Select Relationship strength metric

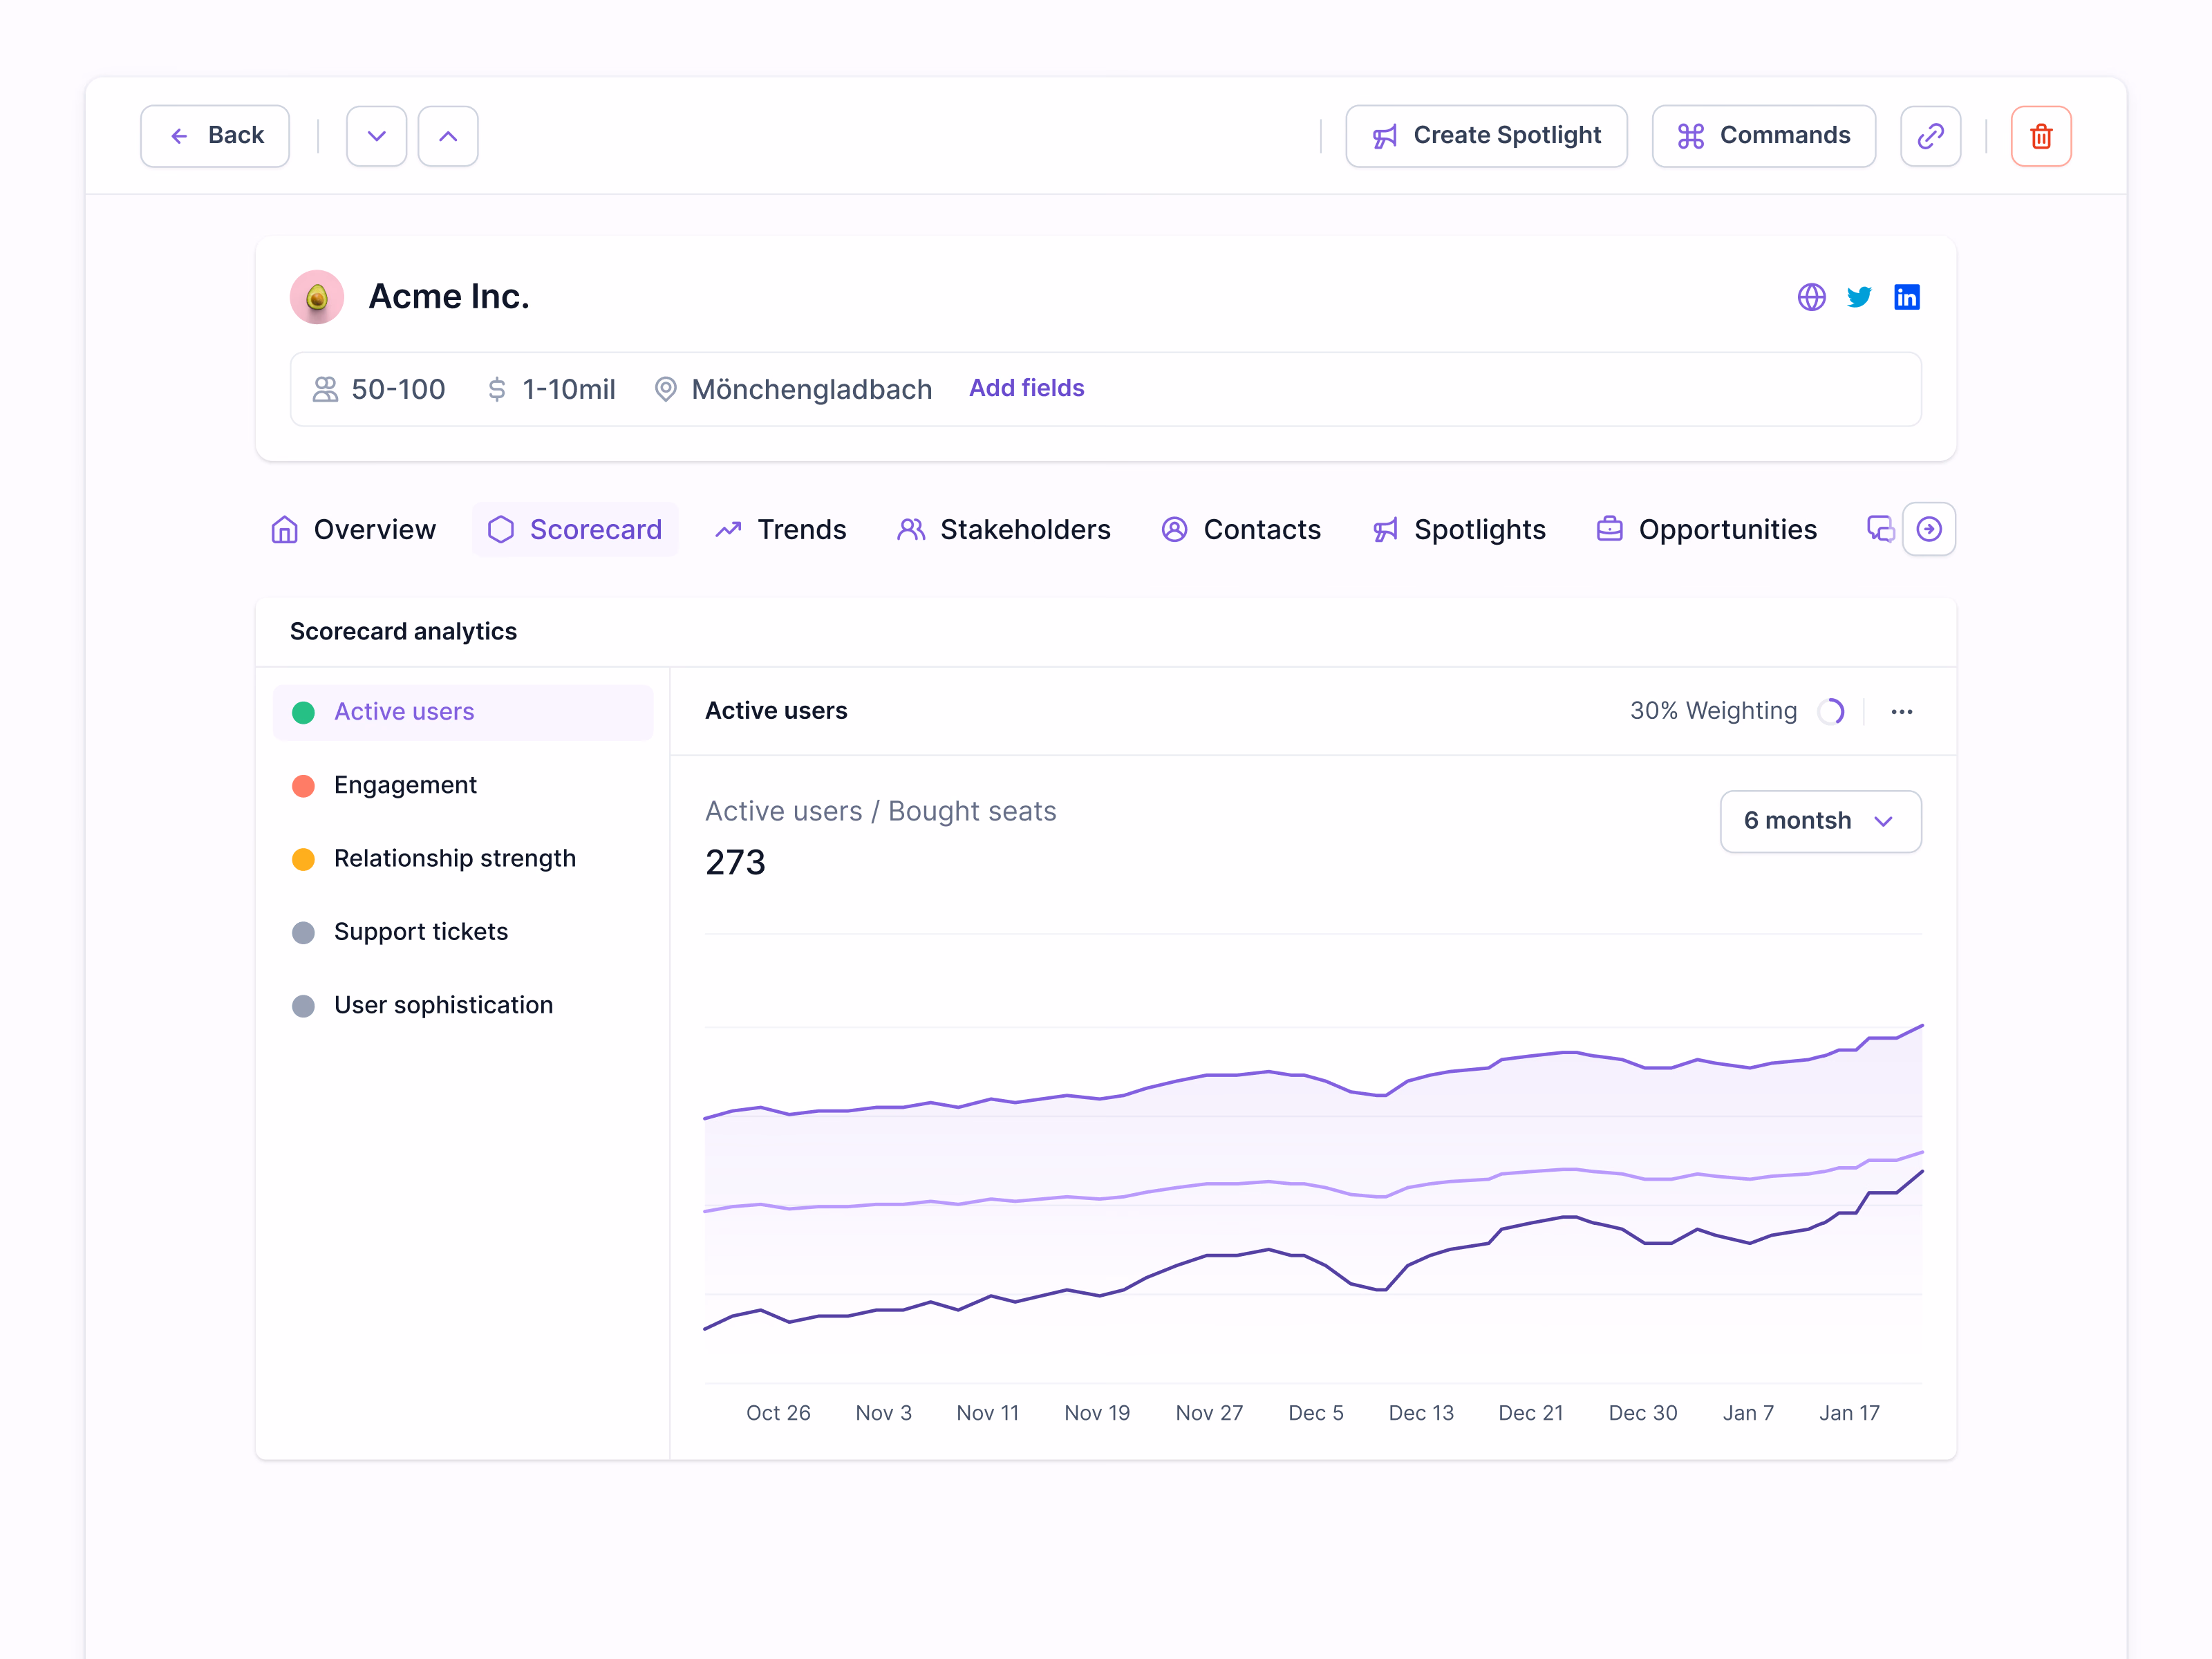tap(463, 859)
